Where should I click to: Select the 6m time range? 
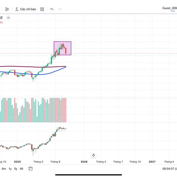(4, 169)
